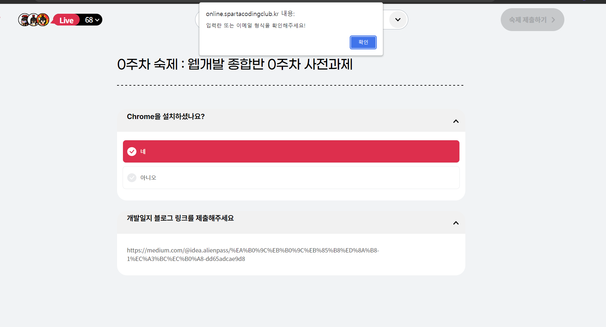Click the live viewers avatar group
The image size is (606, 327).
(33, 20)
